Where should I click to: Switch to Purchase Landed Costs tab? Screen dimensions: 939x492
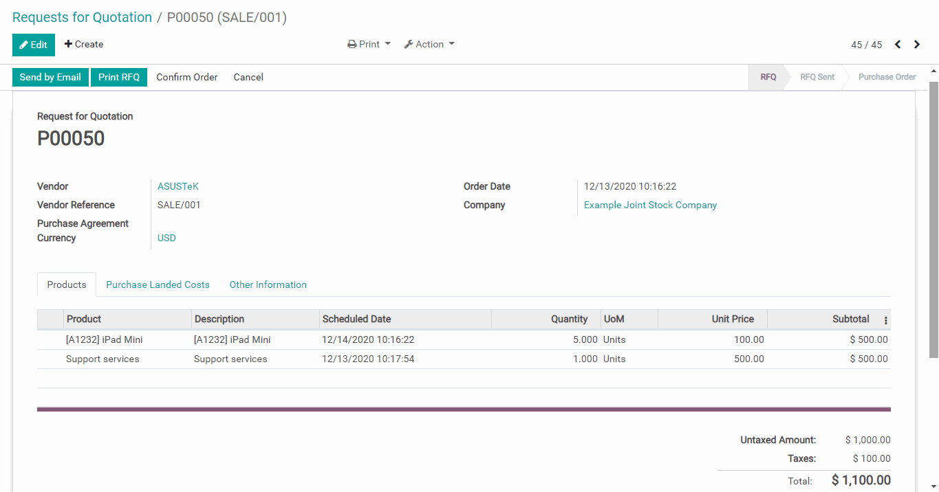point(158,285)
